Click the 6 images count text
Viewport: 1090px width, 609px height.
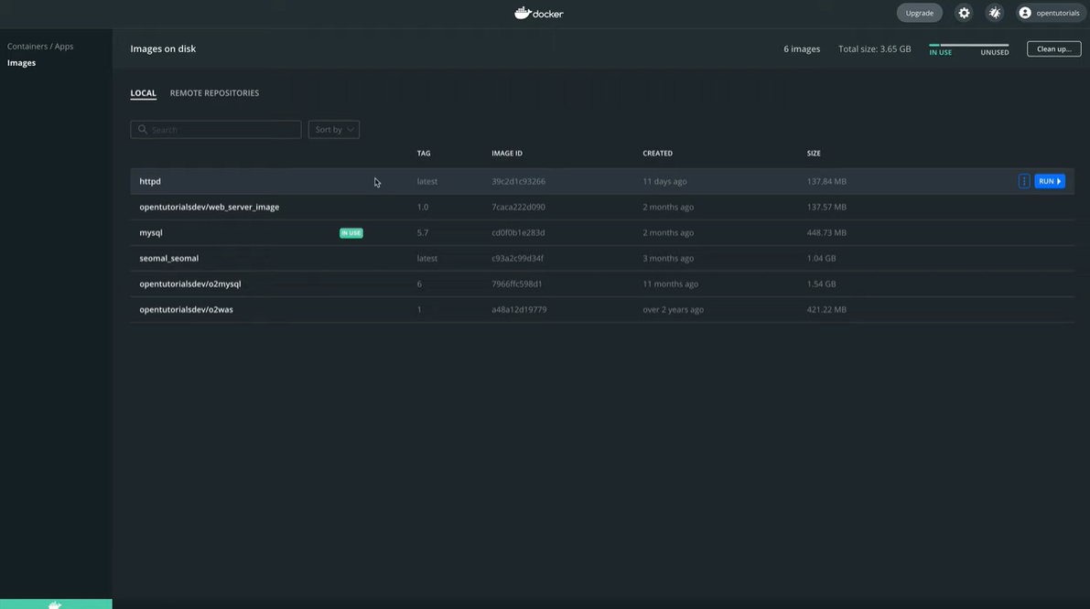point(802,49)
